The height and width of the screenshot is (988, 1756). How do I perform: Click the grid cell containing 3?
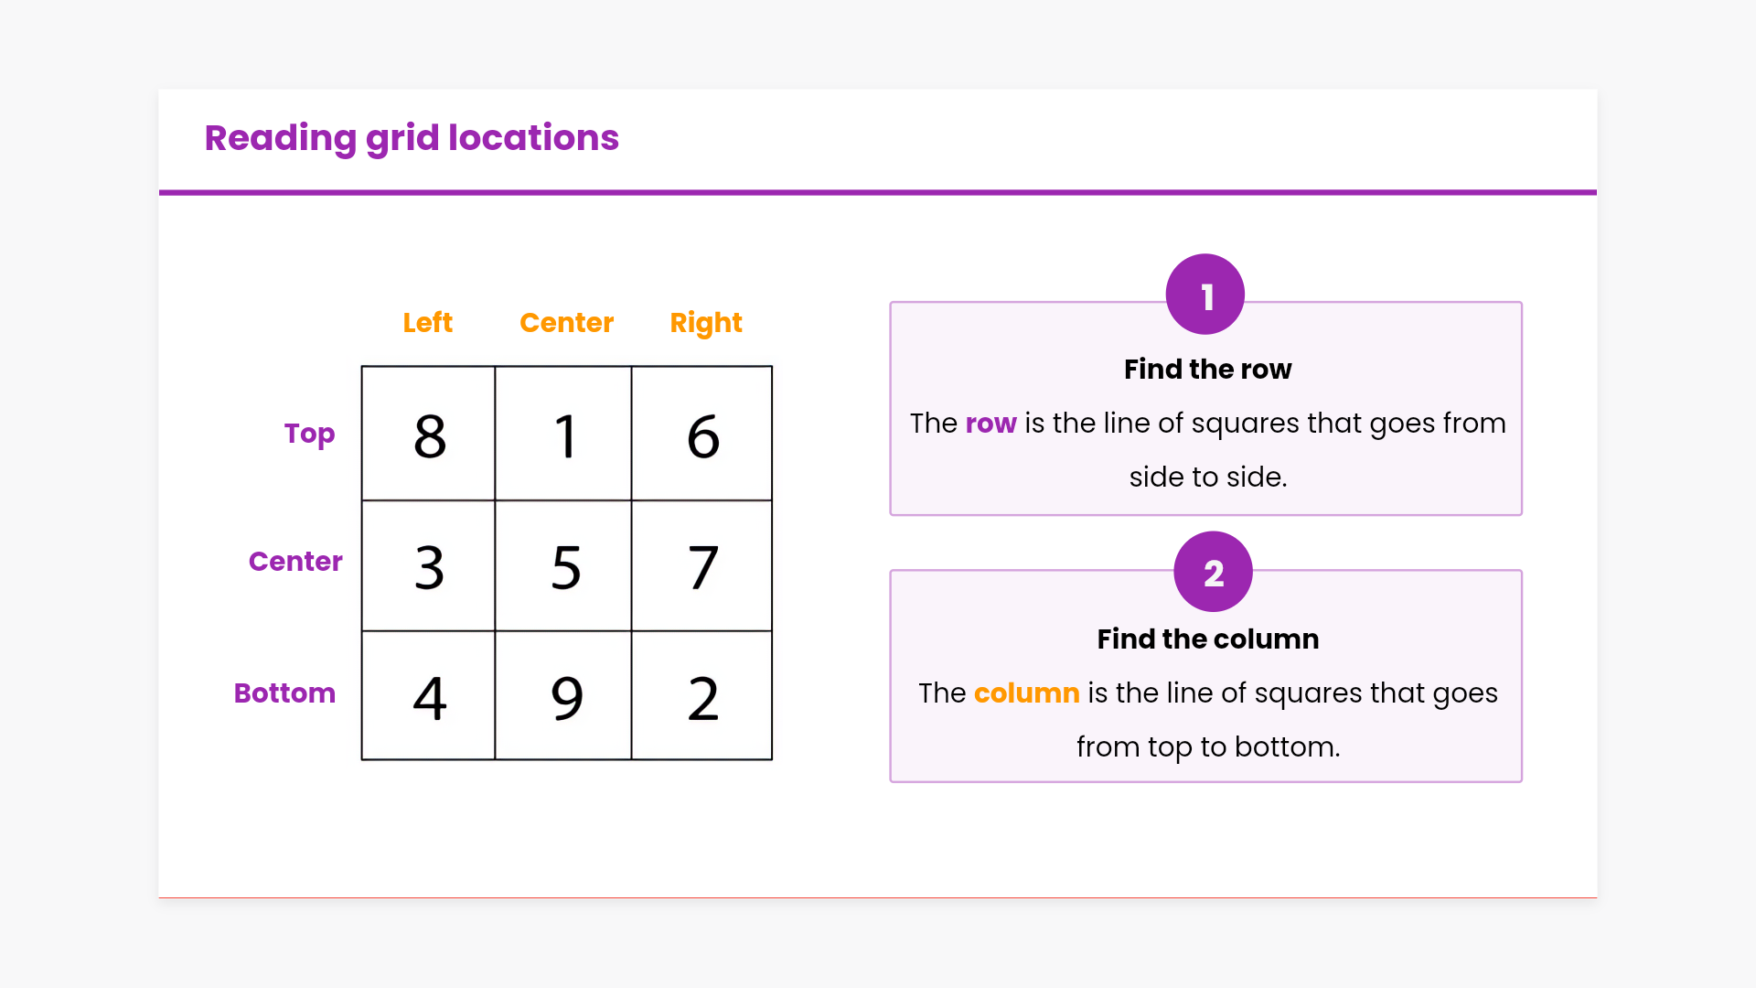pos(429,565)
